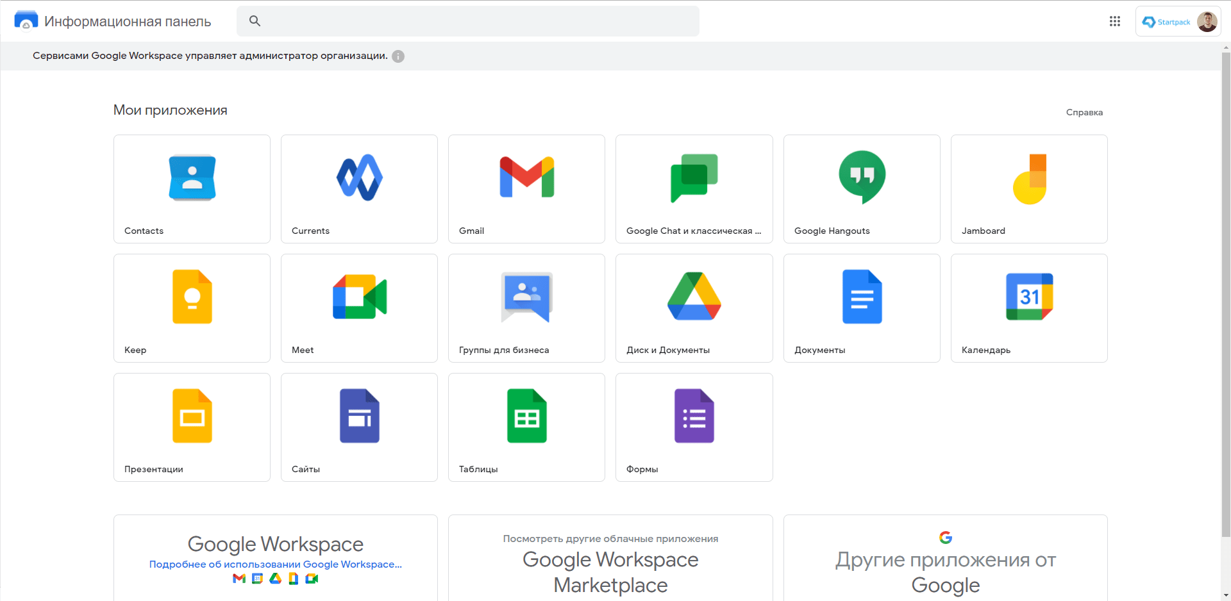Click the Группы для бизнеса label
The width and height of the screenshot is (1231, 601).
tap(504, 350)
